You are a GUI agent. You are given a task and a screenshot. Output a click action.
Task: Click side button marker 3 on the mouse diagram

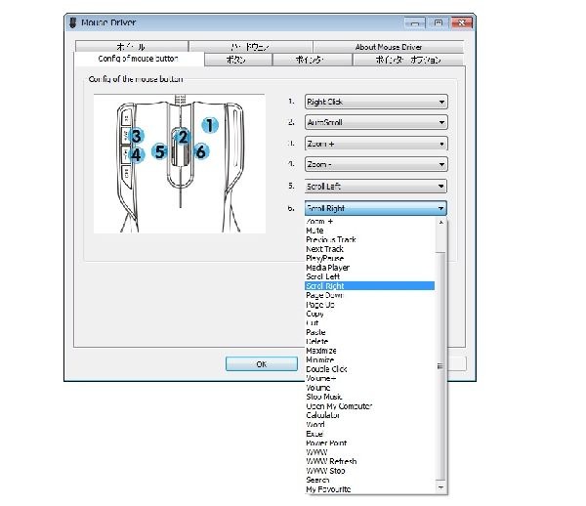[137, 136]
